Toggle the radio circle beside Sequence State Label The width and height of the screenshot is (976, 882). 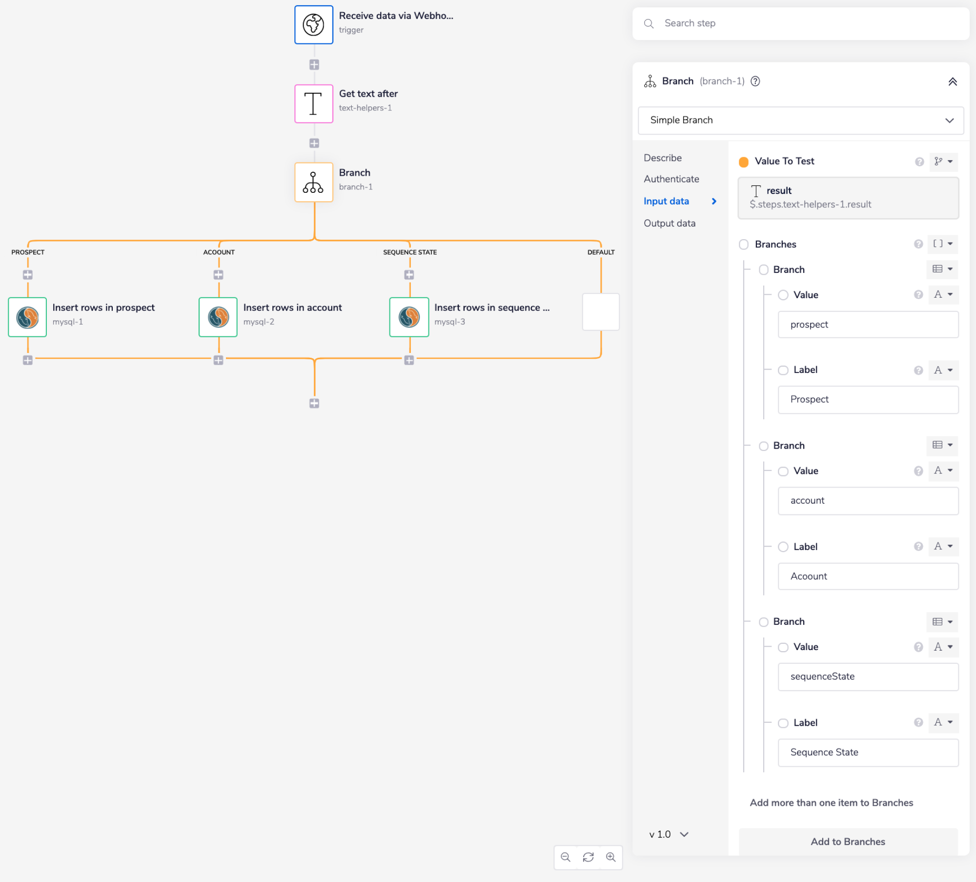pos(783,723)
